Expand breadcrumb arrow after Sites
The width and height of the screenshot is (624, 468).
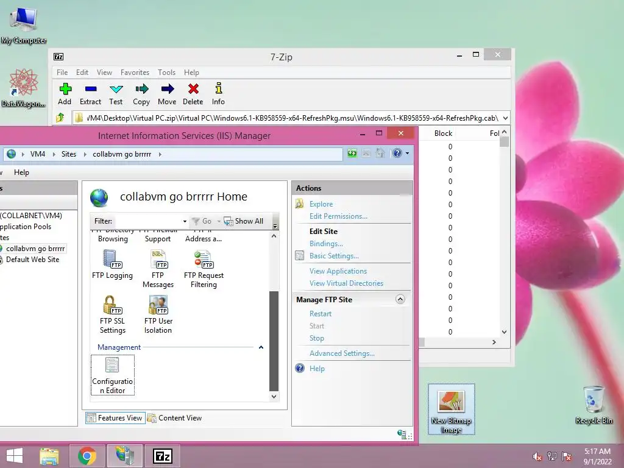tap(85, 154)
